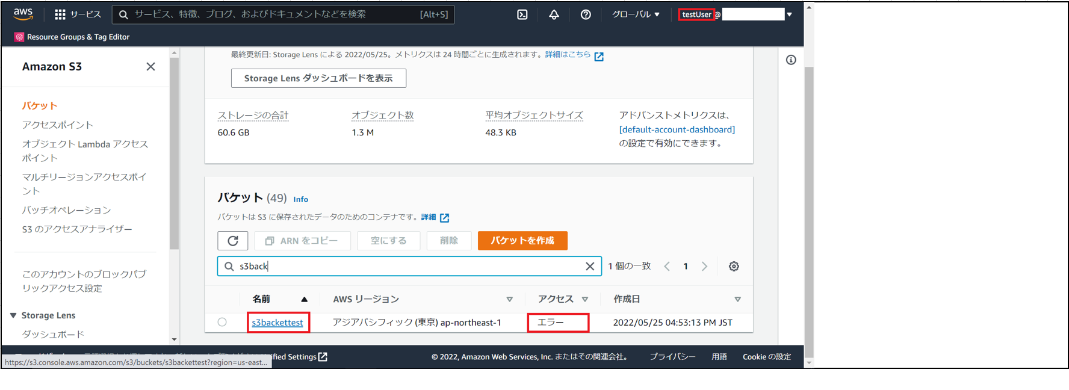Open external link icon beside 詳細
Image resolution: width=1069 pixels, height=390 pixels.
point(445,218)
